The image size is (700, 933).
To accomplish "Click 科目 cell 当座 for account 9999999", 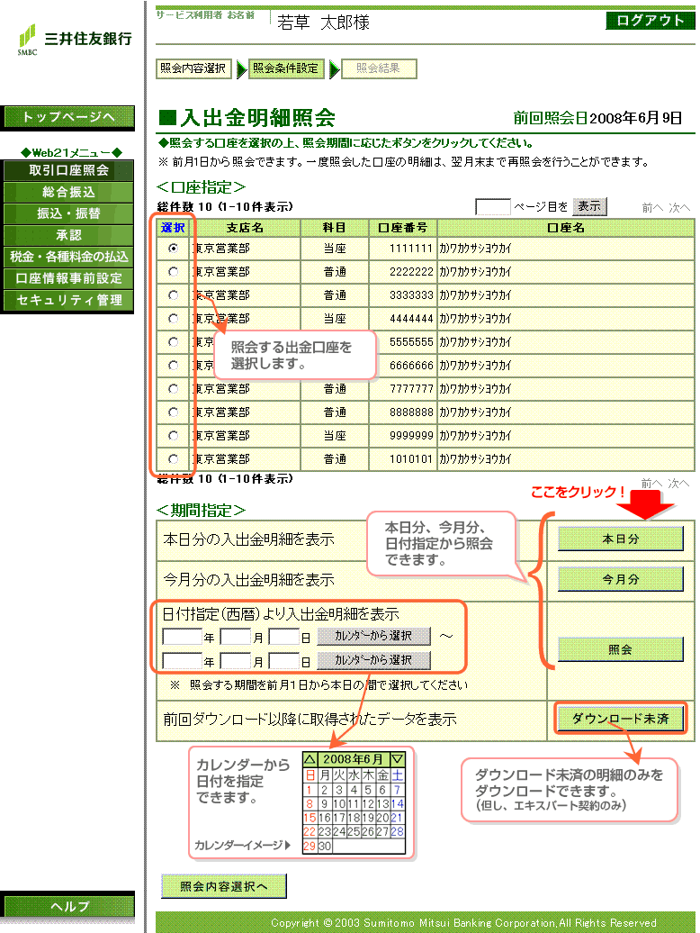I will [335, 436].
